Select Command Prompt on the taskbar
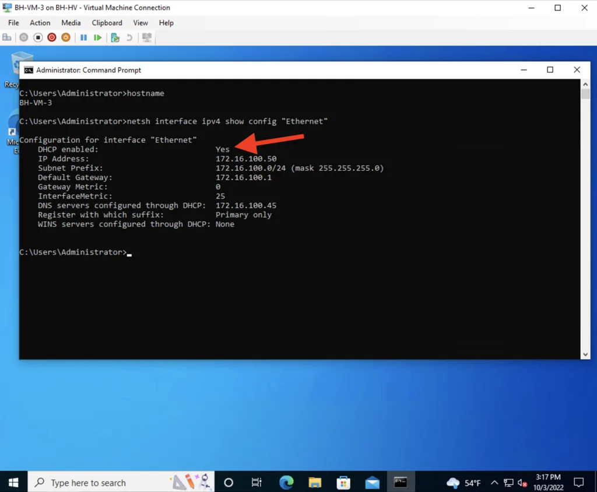The width and height of the screenshot is (597, 492). pos(401,483)
